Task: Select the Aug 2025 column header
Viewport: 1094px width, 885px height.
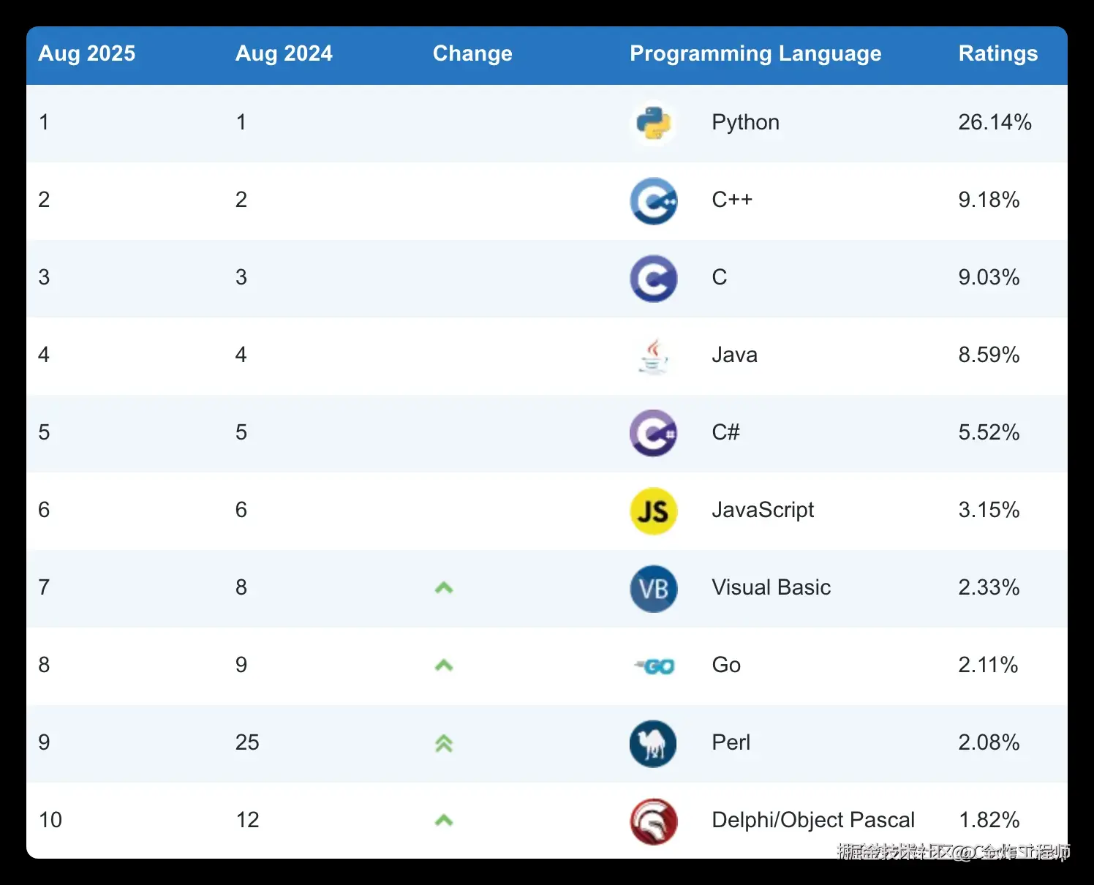Action: [x=87, y=53]
